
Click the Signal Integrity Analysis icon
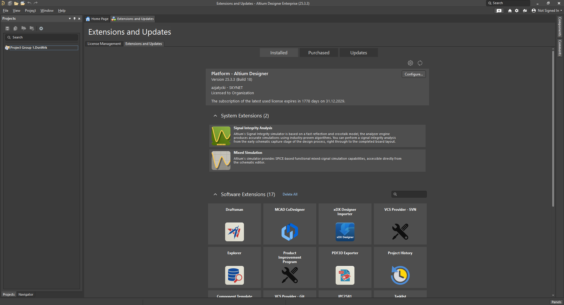tap(221, 136)
